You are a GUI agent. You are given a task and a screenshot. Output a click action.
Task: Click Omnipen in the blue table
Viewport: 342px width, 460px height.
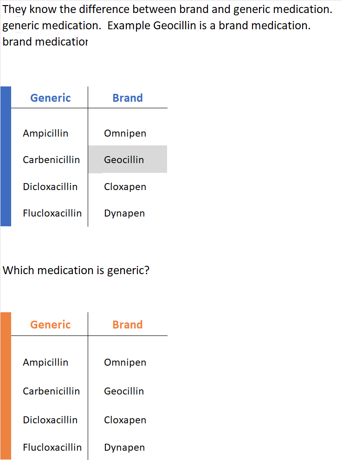click(x=125, y=133)
